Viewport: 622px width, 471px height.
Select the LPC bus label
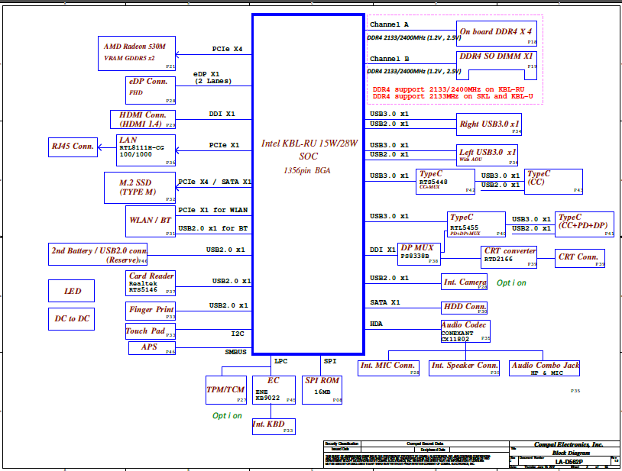281,361
